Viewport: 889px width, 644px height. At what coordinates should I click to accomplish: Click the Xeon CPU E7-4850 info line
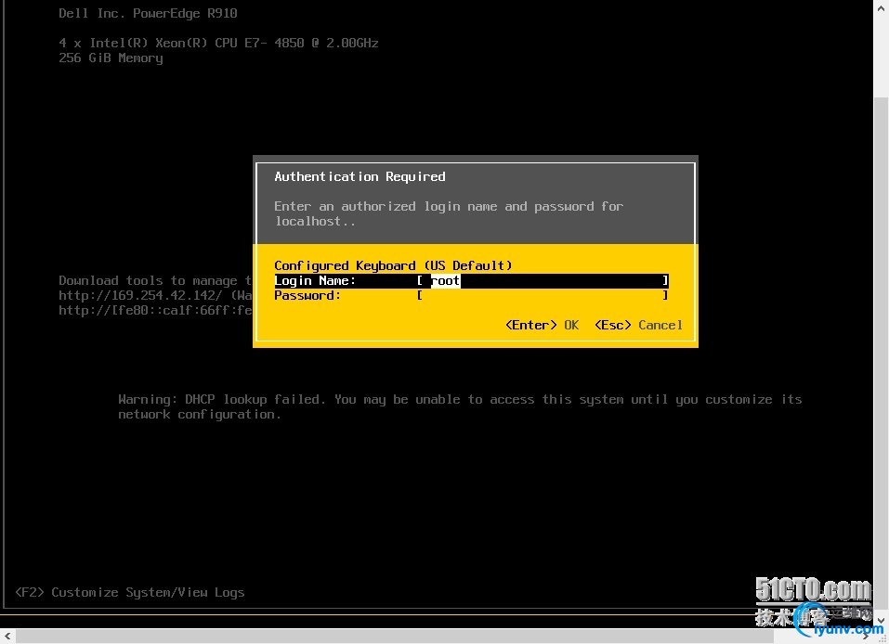[x=218, y=43]
